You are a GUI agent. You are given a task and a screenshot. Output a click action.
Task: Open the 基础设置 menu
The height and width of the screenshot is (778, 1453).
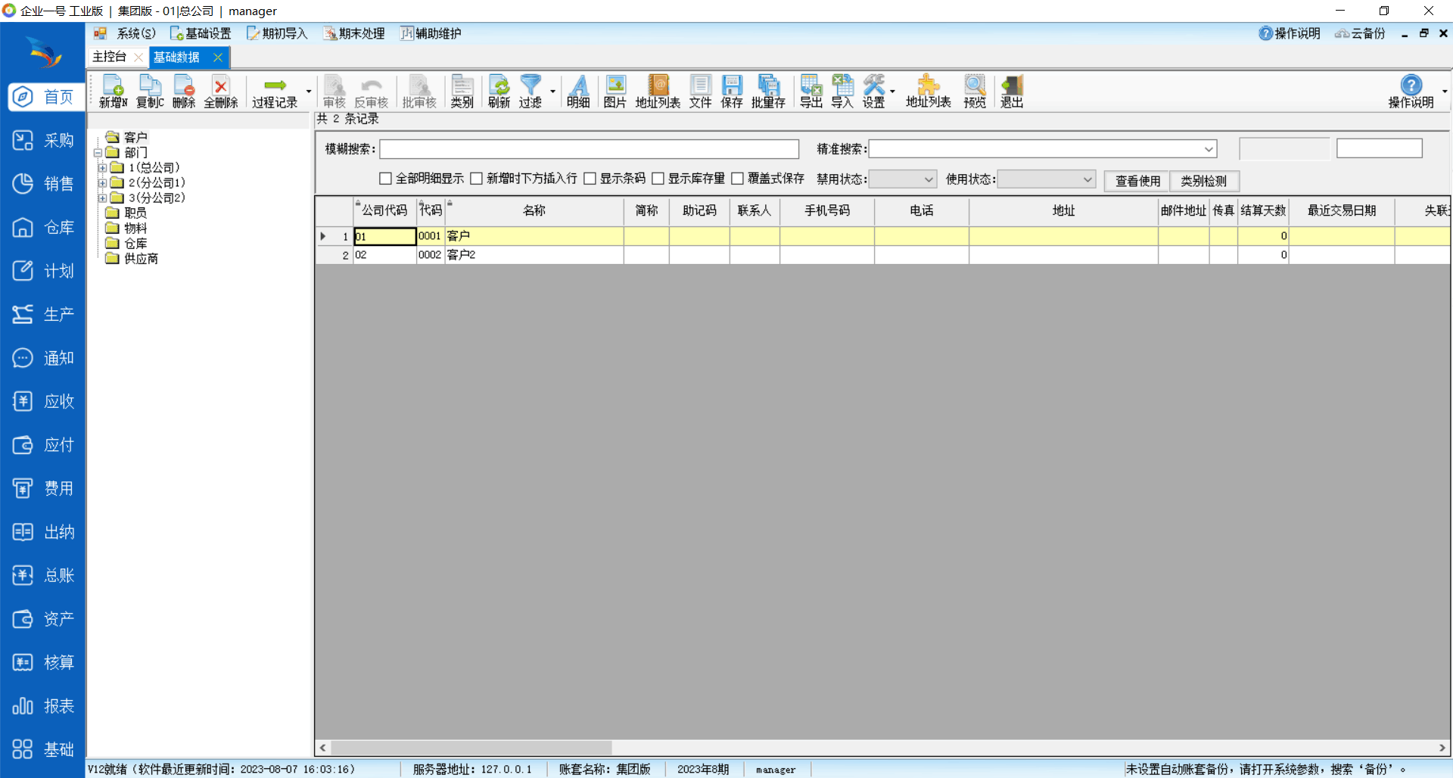click(201, 33)
